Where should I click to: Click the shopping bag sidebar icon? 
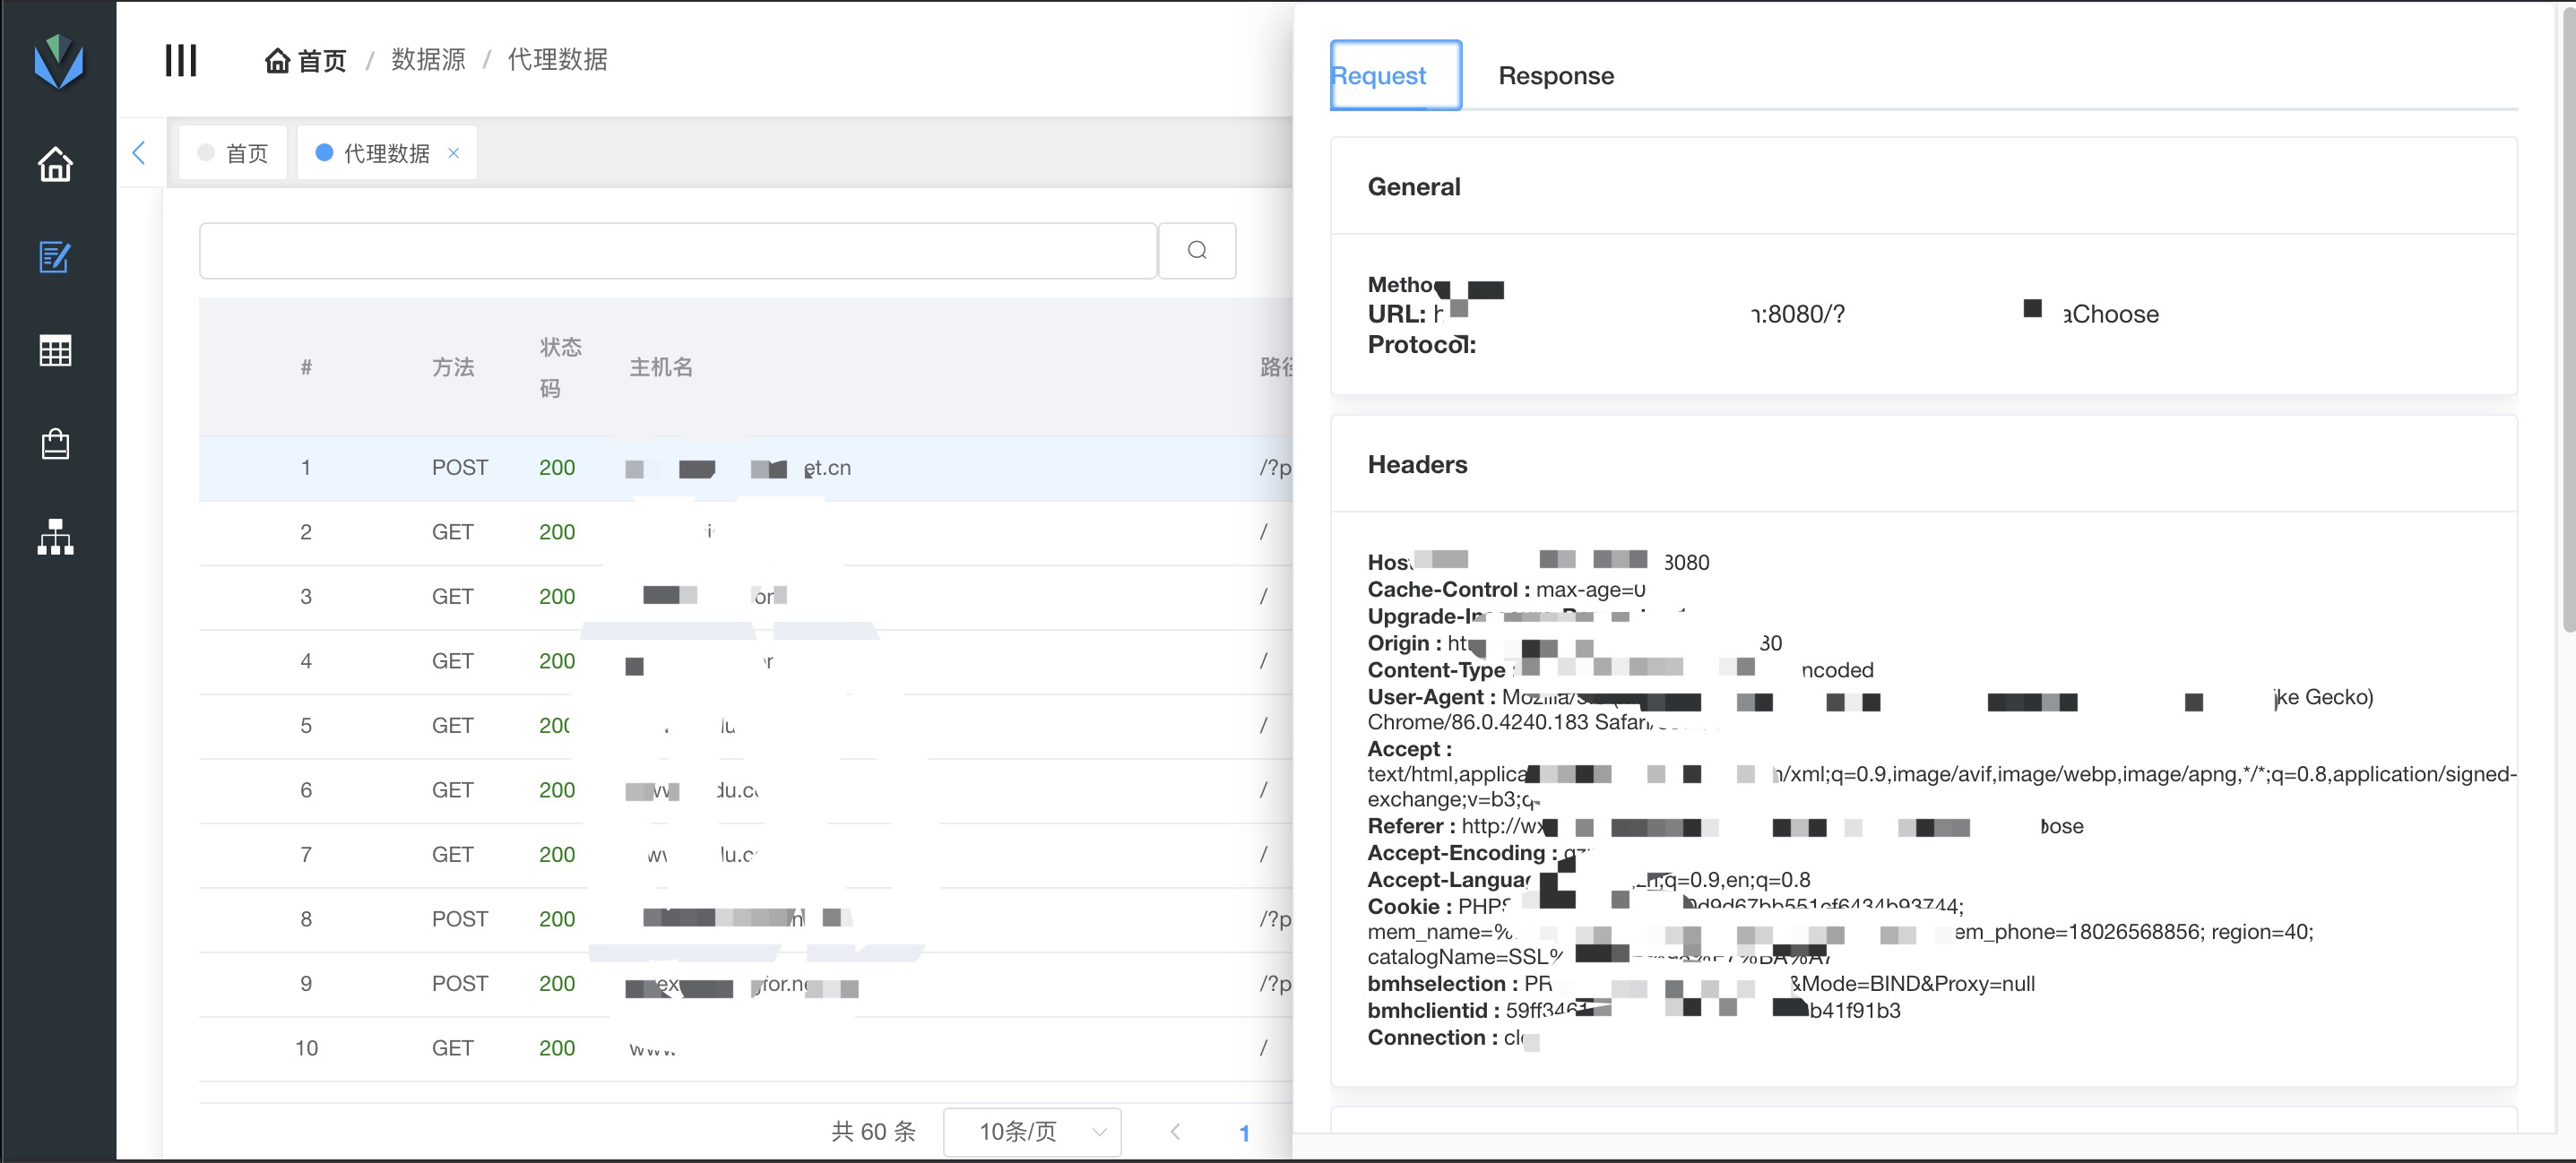55,444
